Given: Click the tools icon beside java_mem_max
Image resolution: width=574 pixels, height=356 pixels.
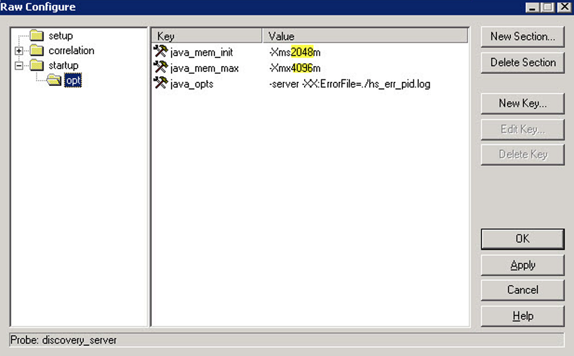Looking at the screenshot, I should [x=160, y=67].
